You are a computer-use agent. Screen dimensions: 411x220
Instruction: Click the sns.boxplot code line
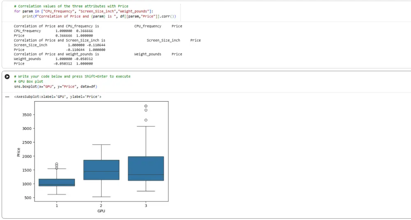pyautogui.click(x=56, y=86)
